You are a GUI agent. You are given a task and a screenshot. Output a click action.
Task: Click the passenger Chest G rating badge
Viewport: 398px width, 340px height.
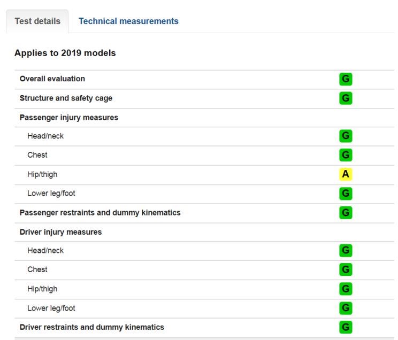click(x=346, y=155)
